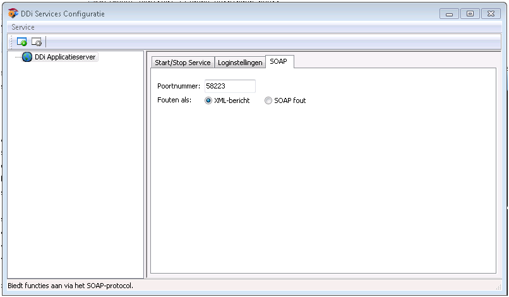Click the toolbar grip handle
Screen dimensions: 509x297
(x=11, y=42)
